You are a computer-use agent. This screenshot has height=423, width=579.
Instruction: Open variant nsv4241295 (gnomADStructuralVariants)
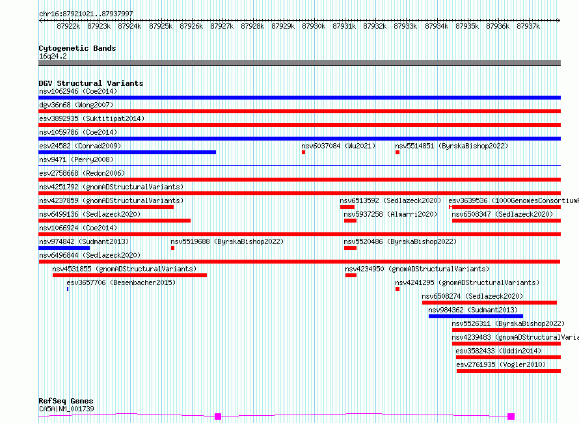467,282
